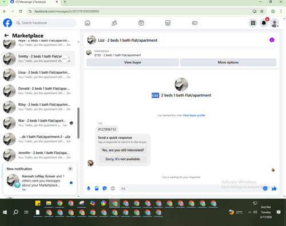The width and height of the screenshot is (286, 226).
Task: Open Marketplace storefront icon in navigation
Action: [168, 23]
